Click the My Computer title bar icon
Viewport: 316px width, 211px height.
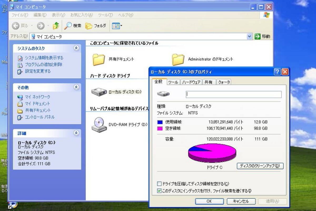(12, 7)
